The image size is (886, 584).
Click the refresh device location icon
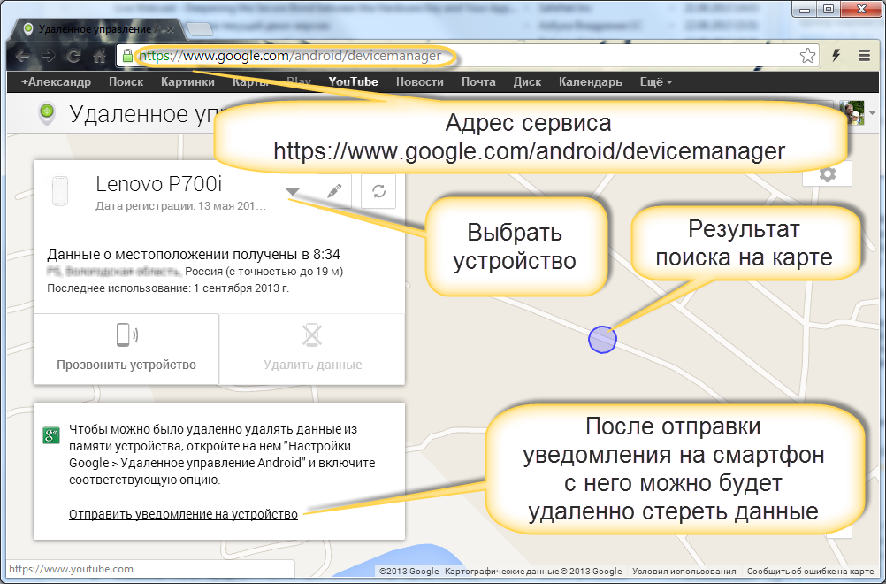[x=378, y=191]
